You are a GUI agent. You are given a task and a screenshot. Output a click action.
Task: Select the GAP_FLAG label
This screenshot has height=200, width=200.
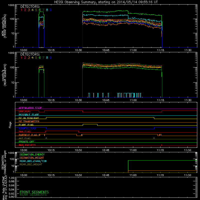pyautogui.click(x=24, y=111)
